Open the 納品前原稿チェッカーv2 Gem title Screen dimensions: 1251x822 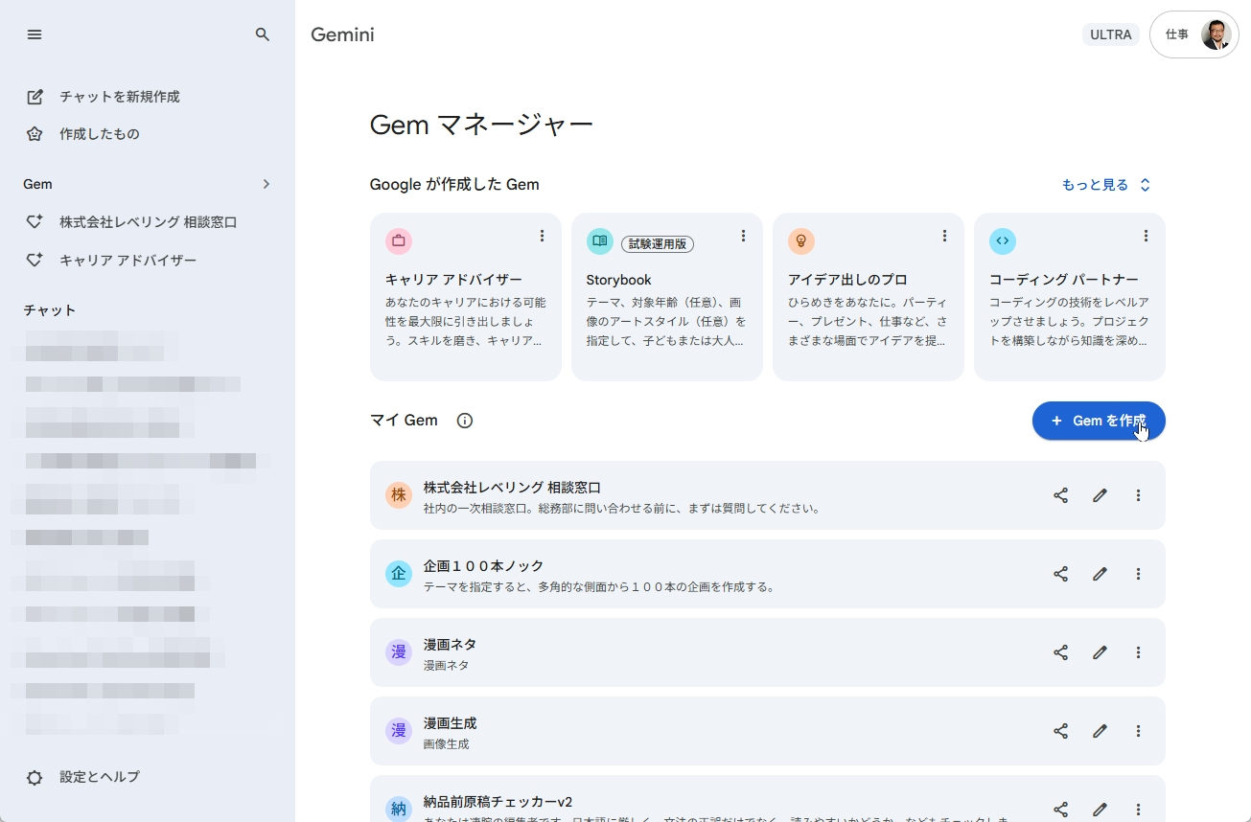[x=498, y=802]
